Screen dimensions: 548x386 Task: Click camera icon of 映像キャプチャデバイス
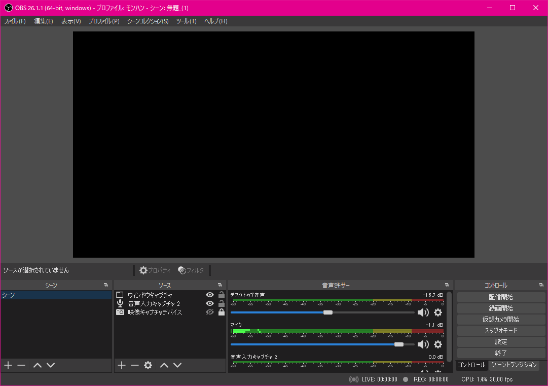120,312
